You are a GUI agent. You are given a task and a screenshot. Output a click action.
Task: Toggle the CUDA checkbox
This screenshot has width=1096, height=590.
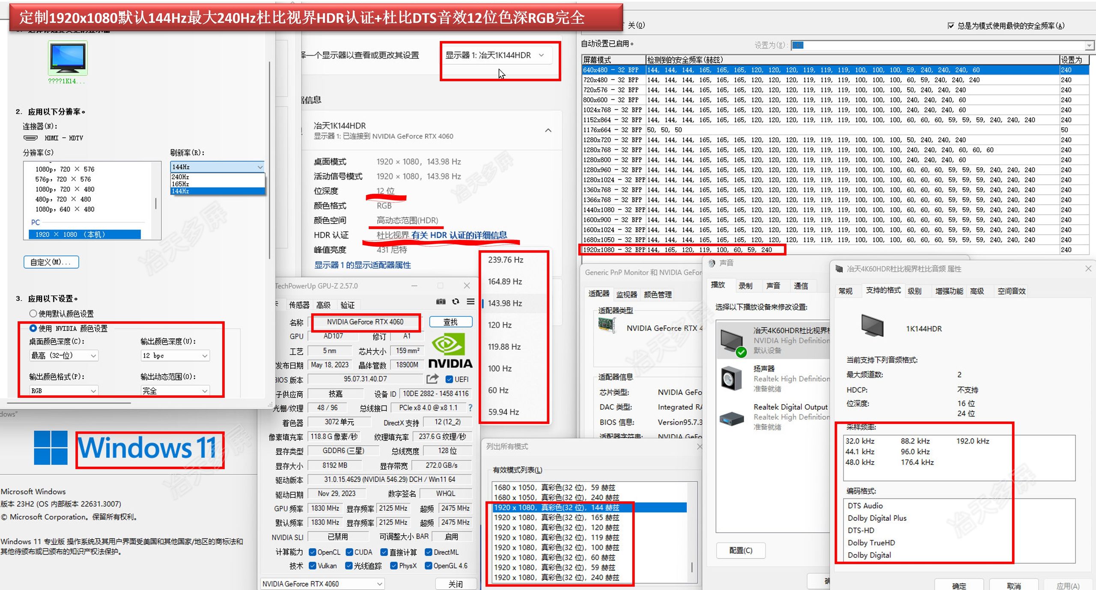(349, 552)
